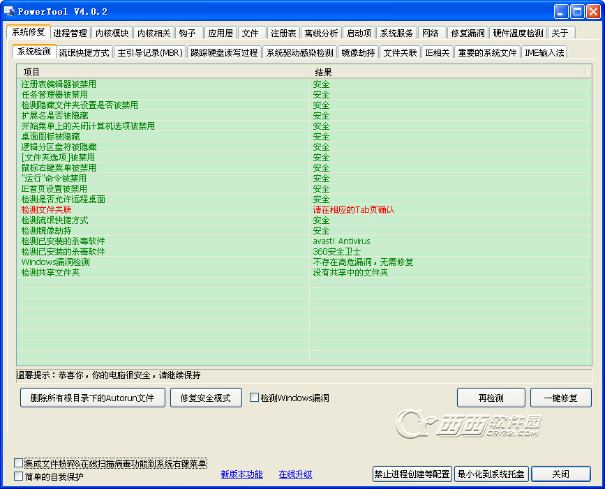Click the 项目 column header
This screenshot has width=605, height=489.
[x=163, y=72]
